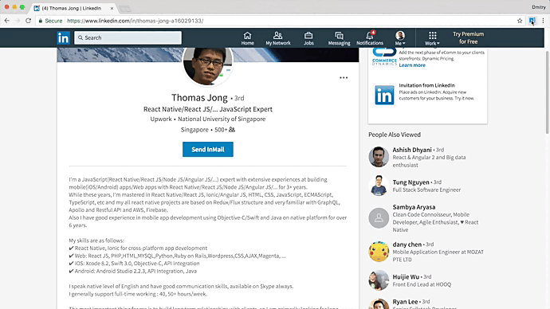Open Invitation from LinkedIn ad title

(x=426, y=85)
